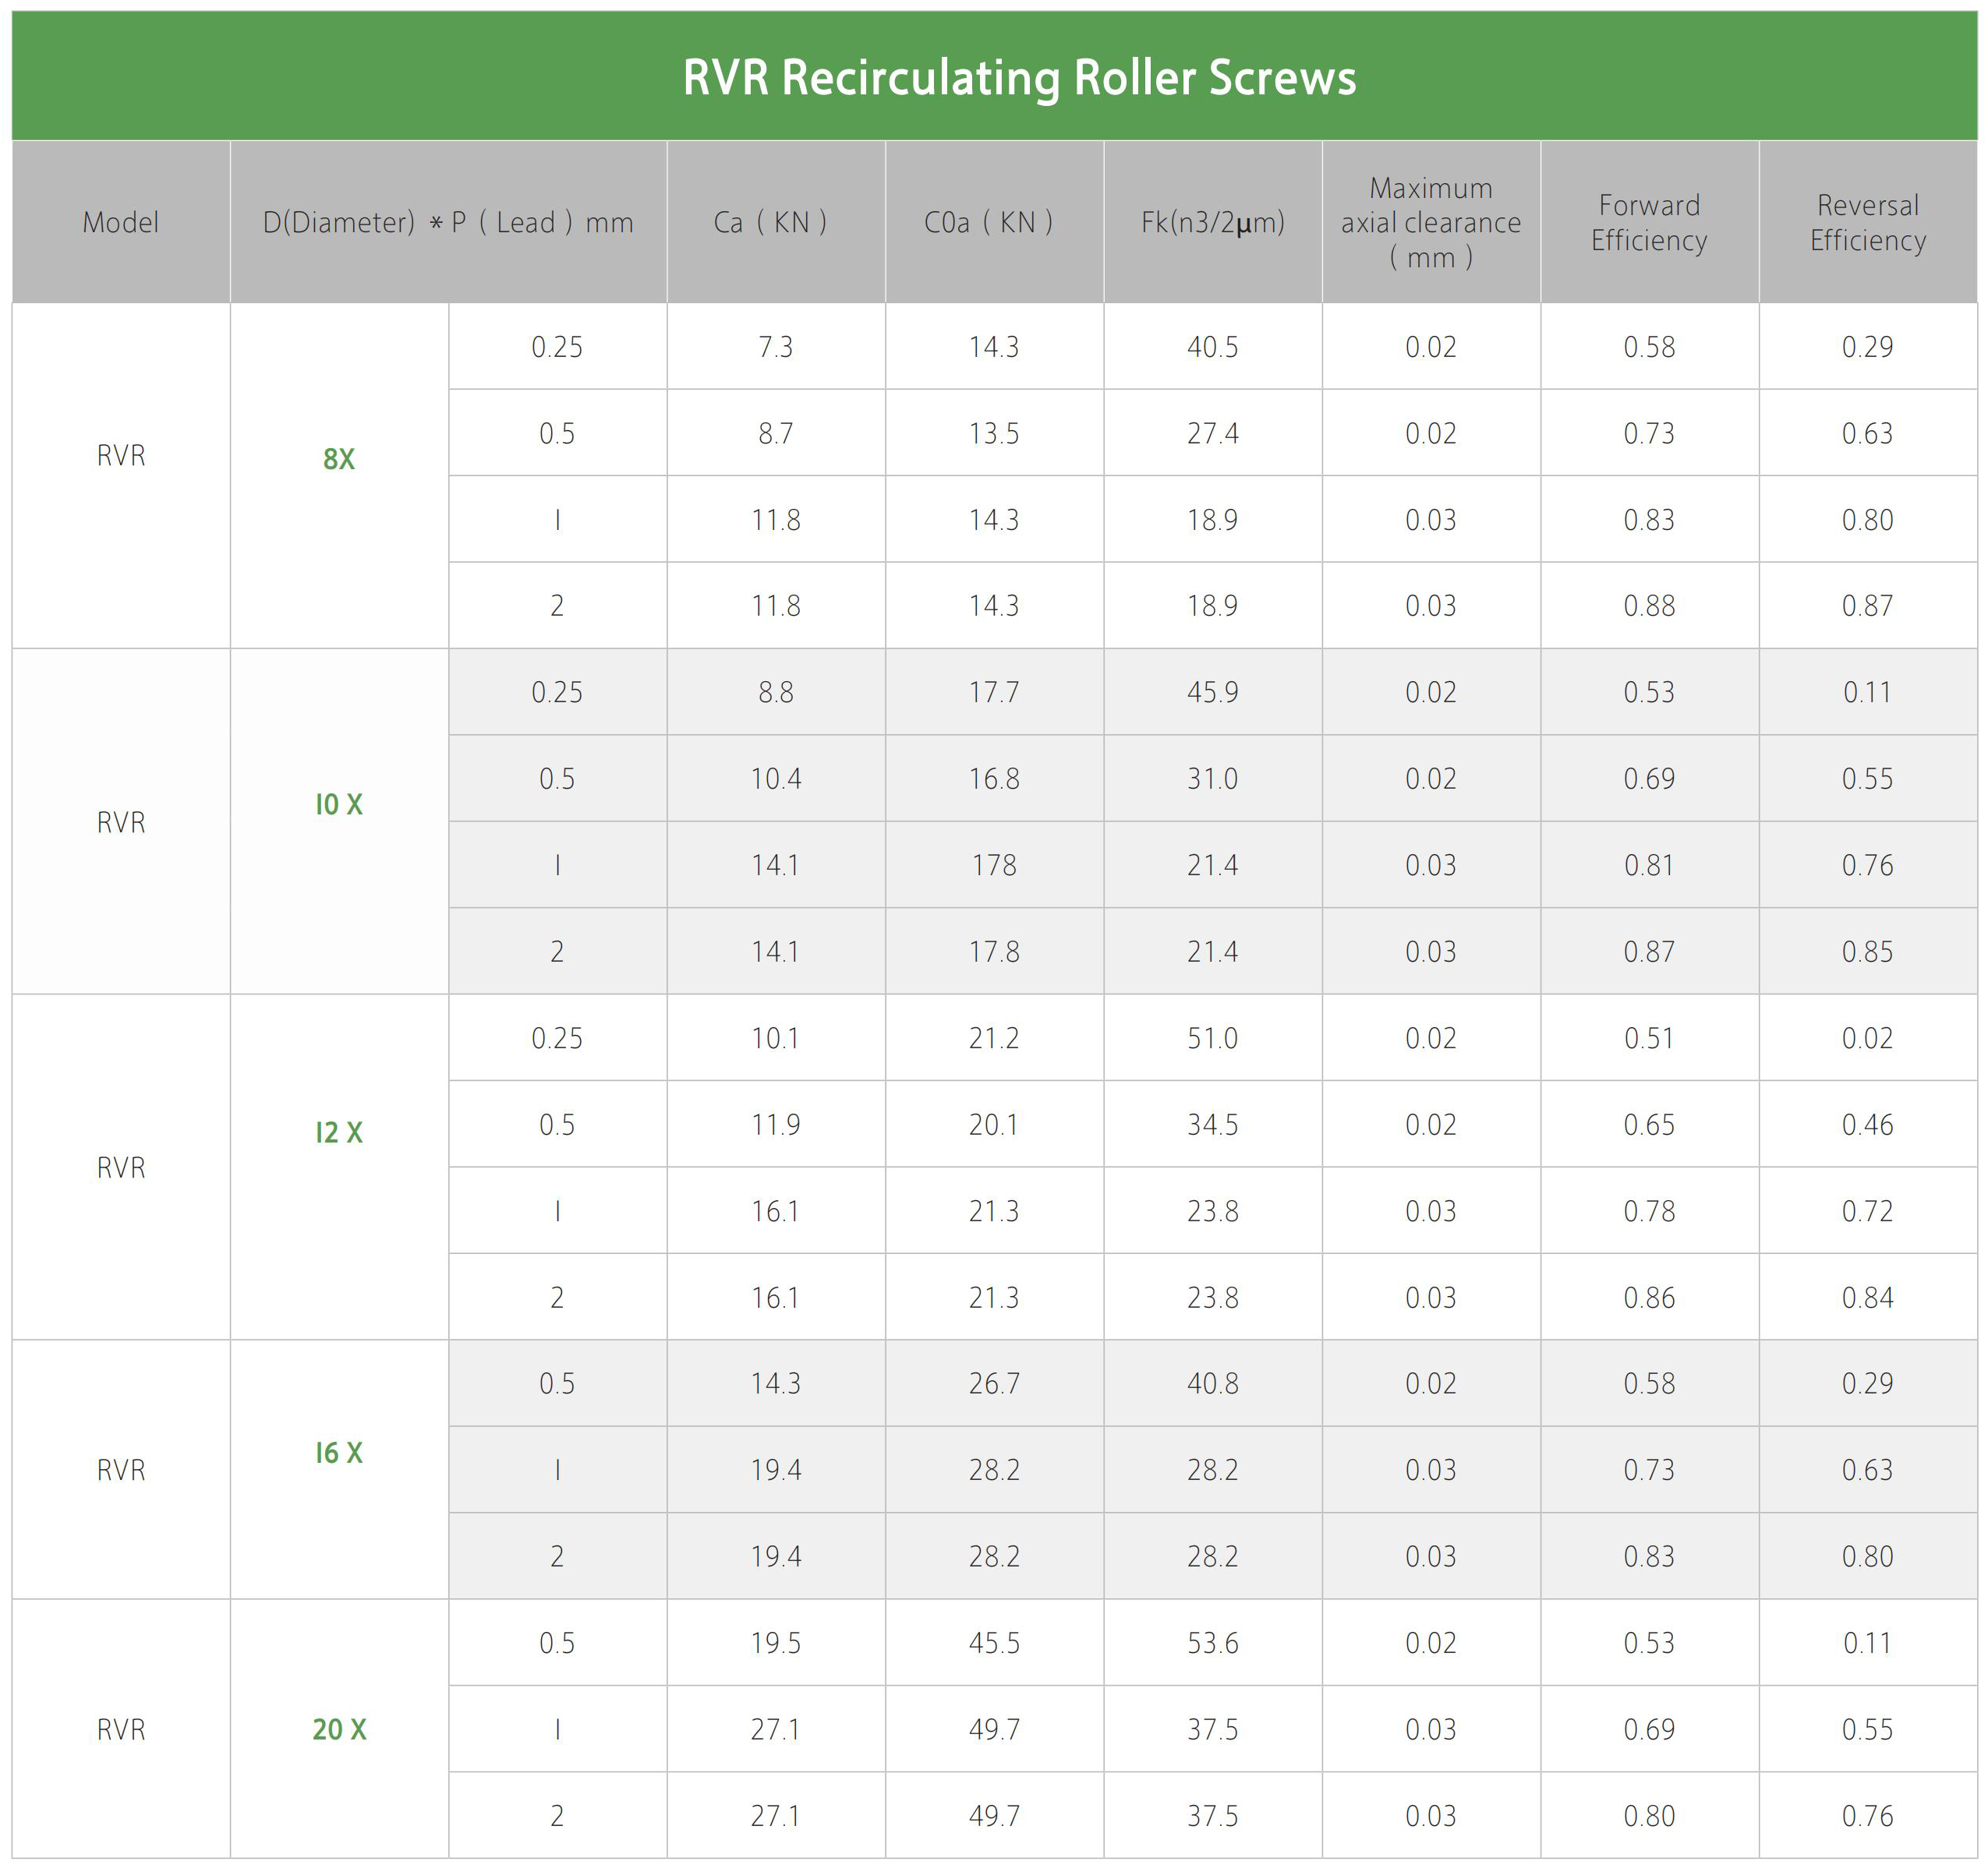This screenshot has width=1988, height=1872.
Task: Click the RVR Recirculating Roller Screws title
Action: (1019, 78)
